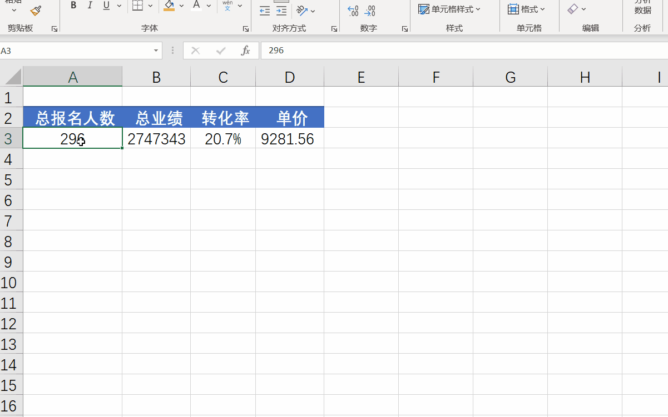Select the cell with value 2747343
Viewport: 668px width, 417px height.
click(156, 138)
